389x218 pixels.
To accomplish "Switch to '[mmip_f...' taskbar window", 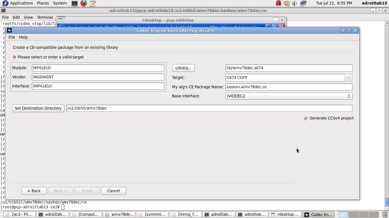I will [186, 215].
